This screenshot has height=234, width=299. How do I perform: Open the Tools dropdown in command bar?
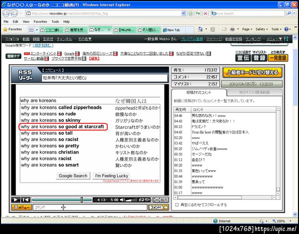tap(276, 29)
